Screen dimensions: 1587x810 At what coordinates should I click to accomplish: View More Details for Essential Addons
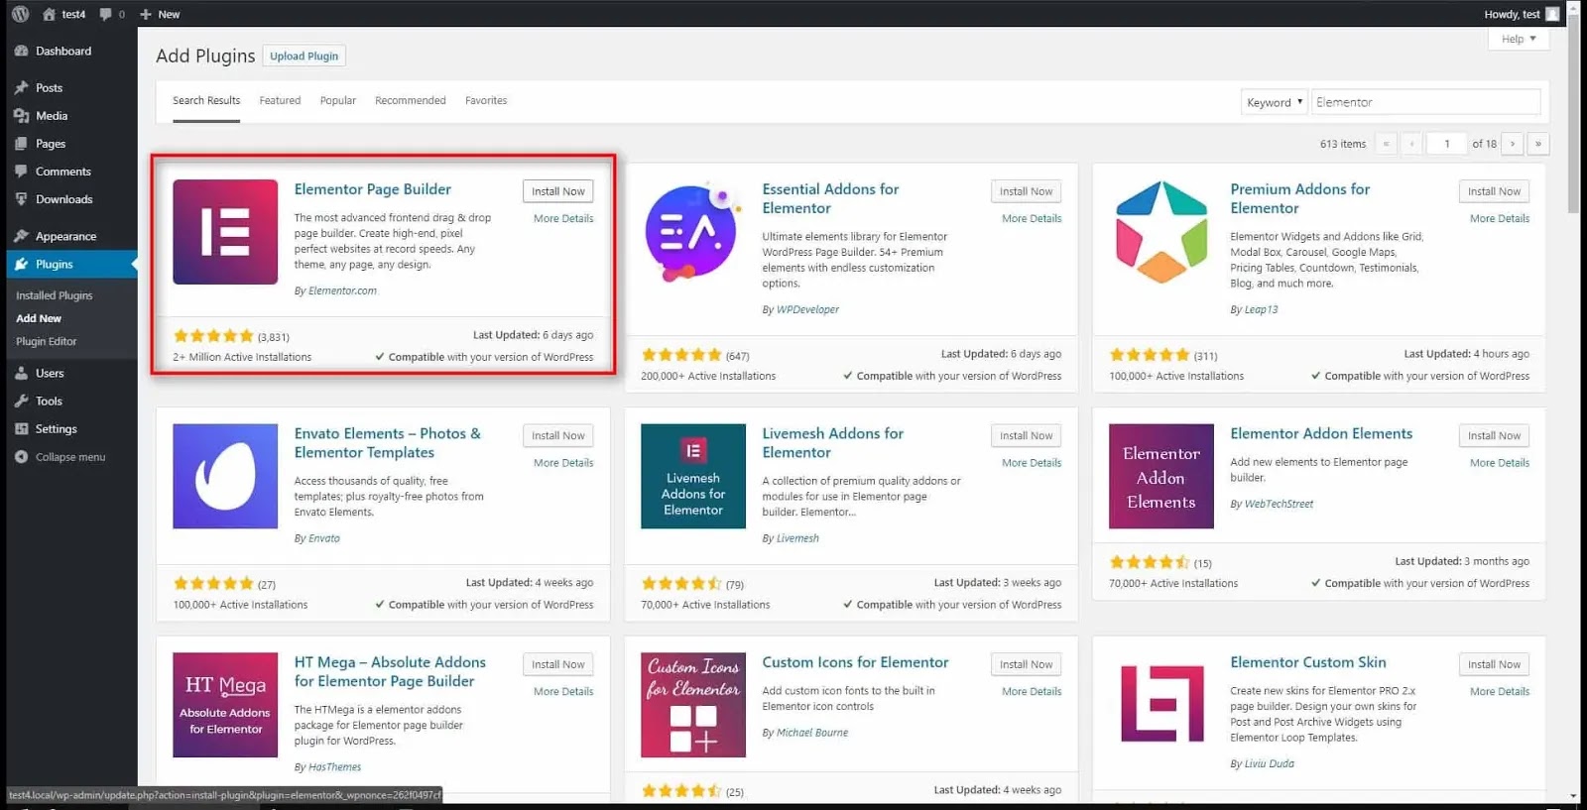coord(1032,218)
